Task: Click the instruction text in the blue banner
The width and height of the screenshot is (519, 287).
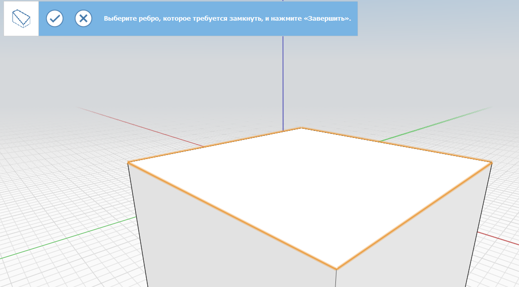Action: (227, 19)
